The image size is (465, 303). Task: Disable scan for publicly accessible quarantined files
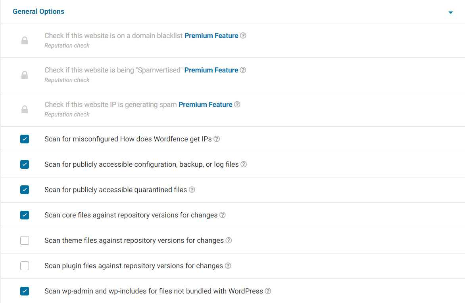pos(25,190)
